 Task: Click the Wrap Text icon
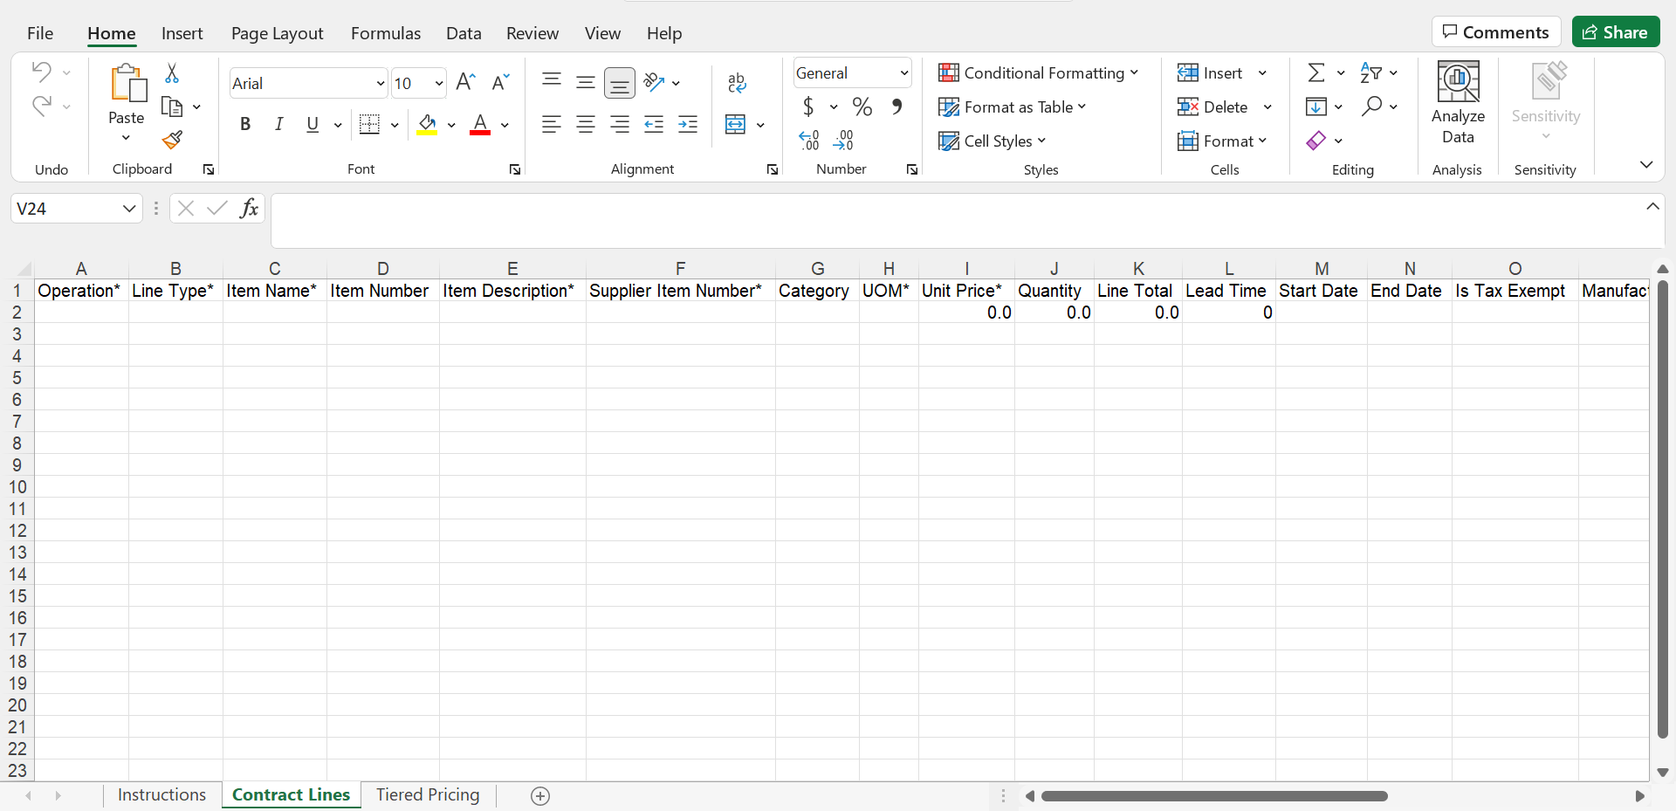[737, 83]
